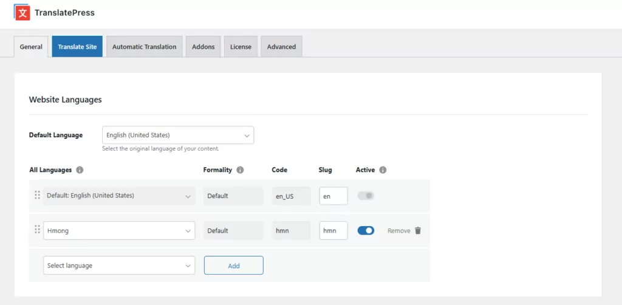Click the slug field containing en
The width and height of the screenshot is (622, 305).
coord(333,196)
